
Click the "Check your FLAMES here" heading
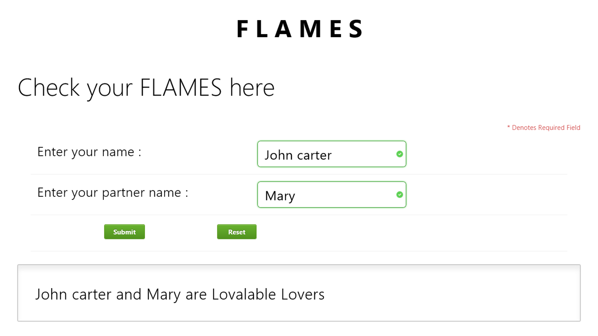click(x=146, y=88)
